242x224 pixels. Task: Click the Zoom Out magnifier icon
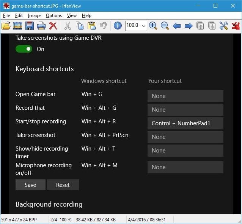click(x=165, y=26)
